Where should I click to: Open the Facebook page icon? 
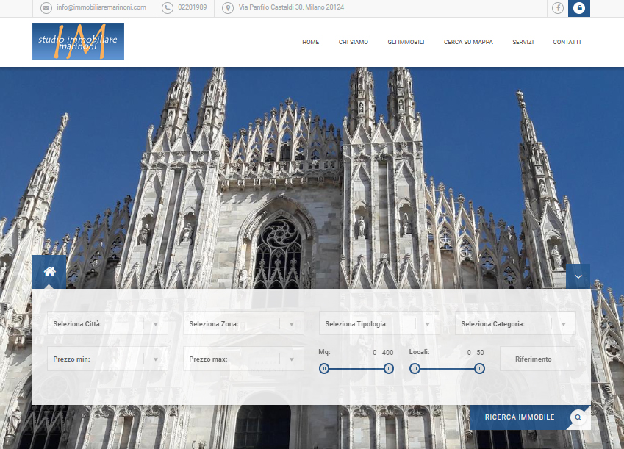[x=558, y=7]
